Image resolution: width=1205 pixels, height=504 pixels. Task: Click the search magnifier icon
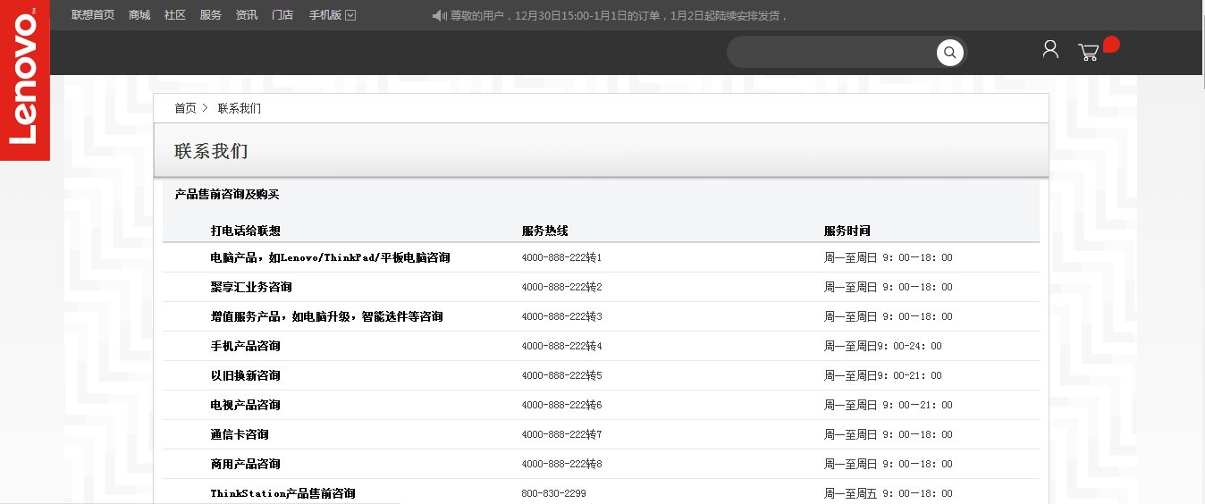tap(949, 53)
